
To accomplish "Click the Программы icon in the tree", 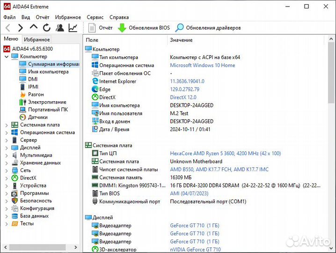I will click(x=15, y=193).
